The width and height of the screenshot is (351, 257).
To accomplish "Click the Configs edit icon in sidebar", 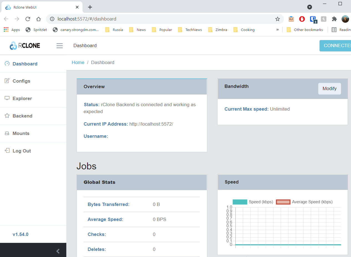I will click(7, 81).
